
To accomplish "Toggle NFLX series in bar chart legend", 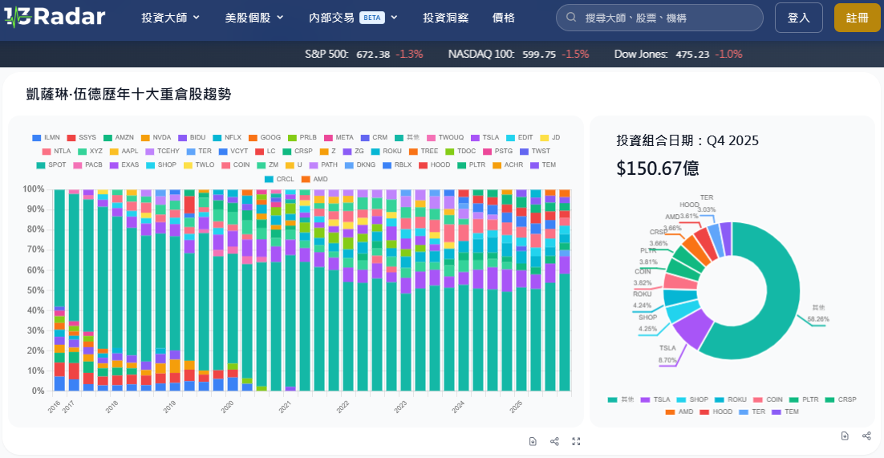I will (227, 138).
